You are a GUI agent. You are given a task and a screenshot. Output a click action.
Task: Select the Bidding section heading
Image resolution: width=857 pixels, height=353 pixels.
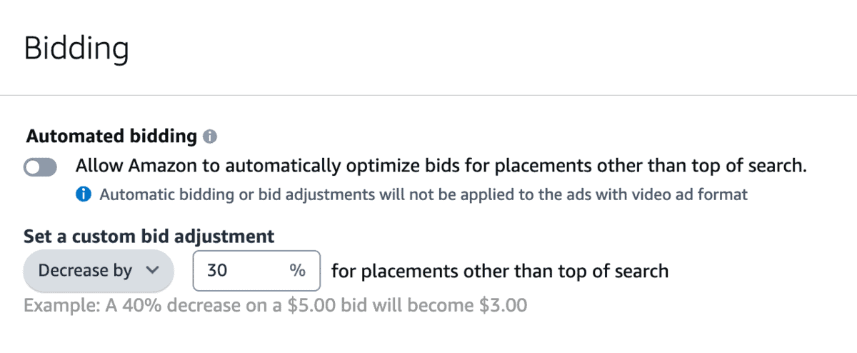76,49
